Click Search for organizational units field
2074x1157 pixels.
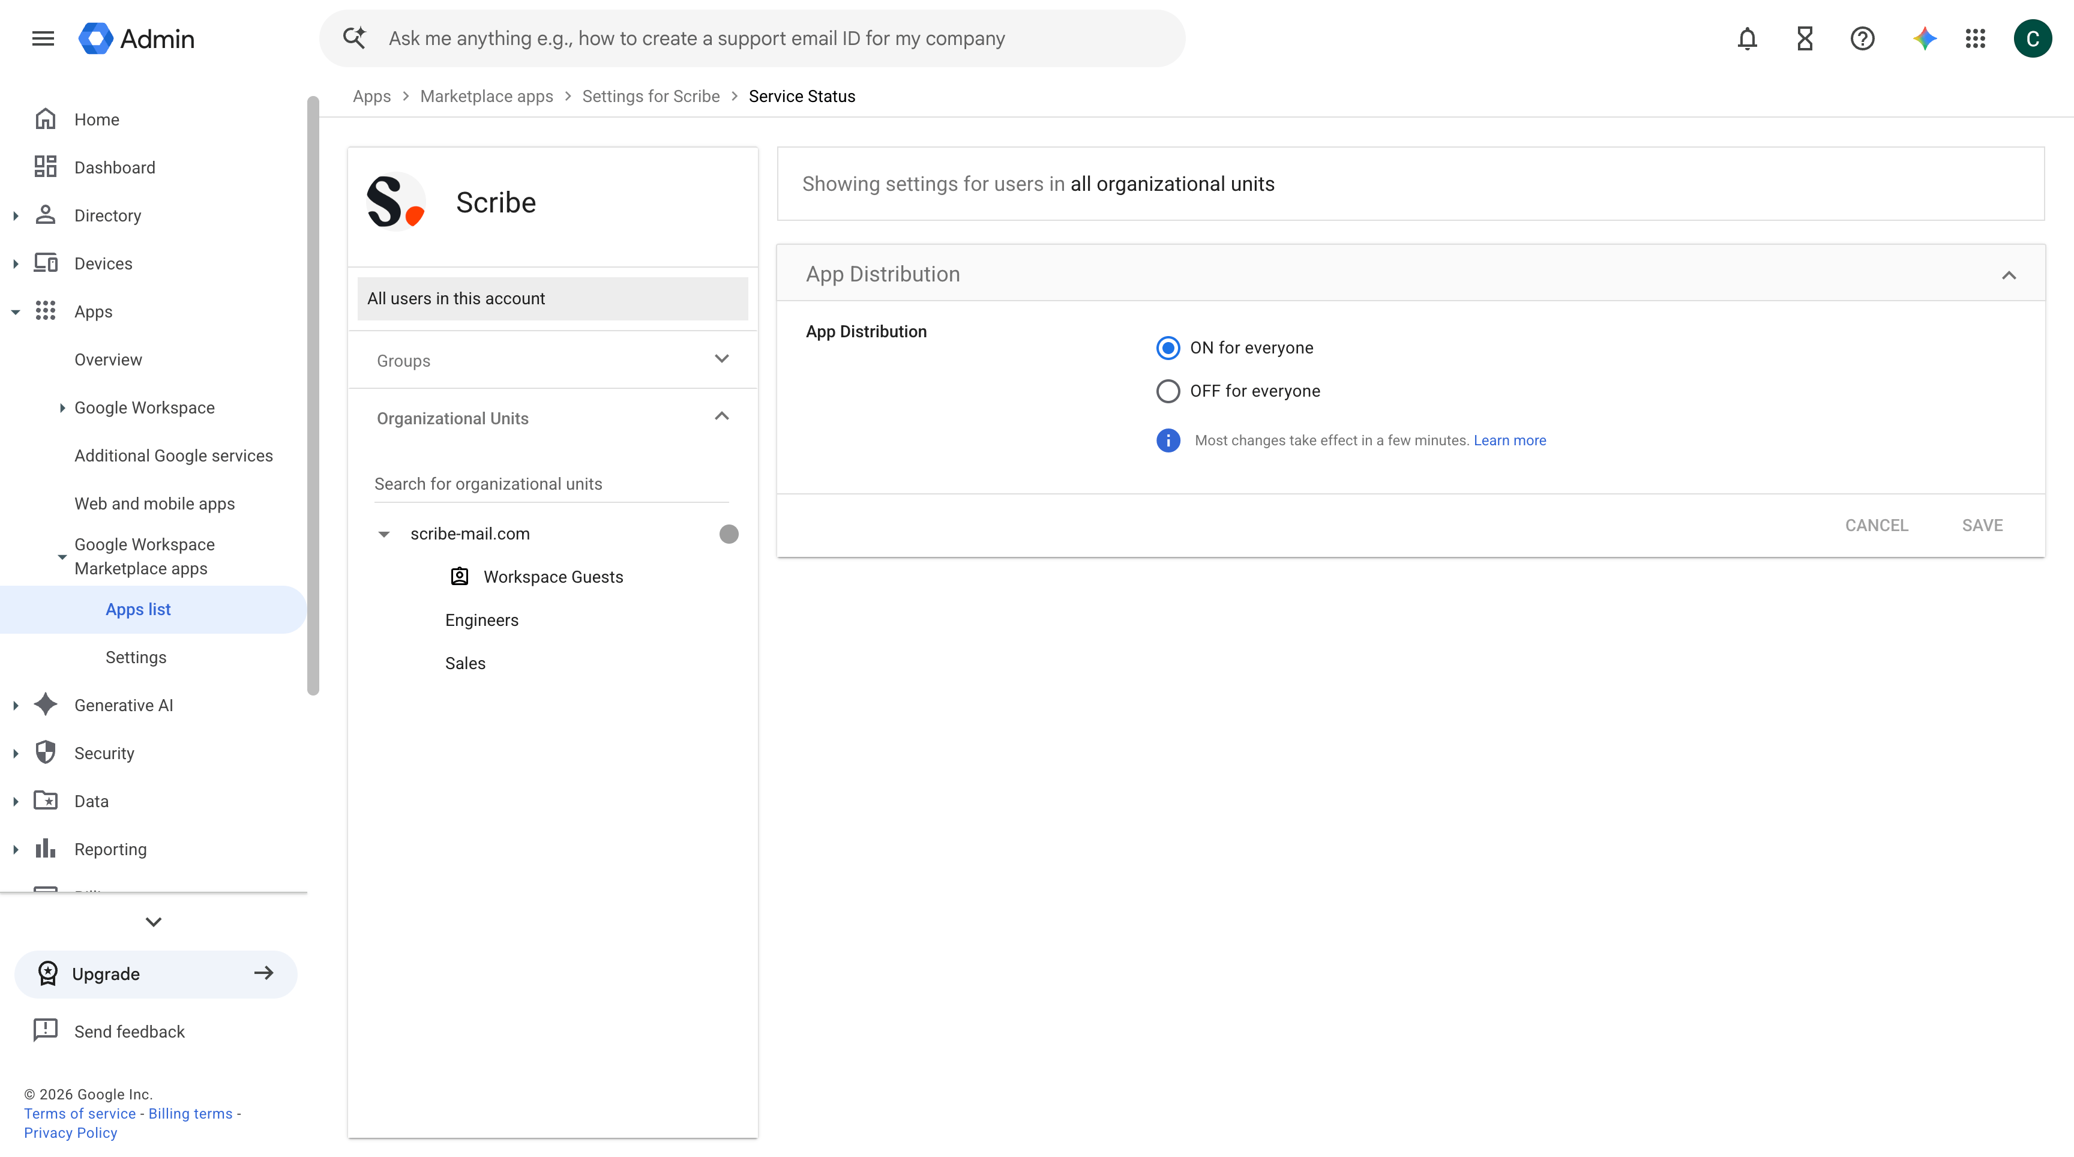click(x=552, y=484)
